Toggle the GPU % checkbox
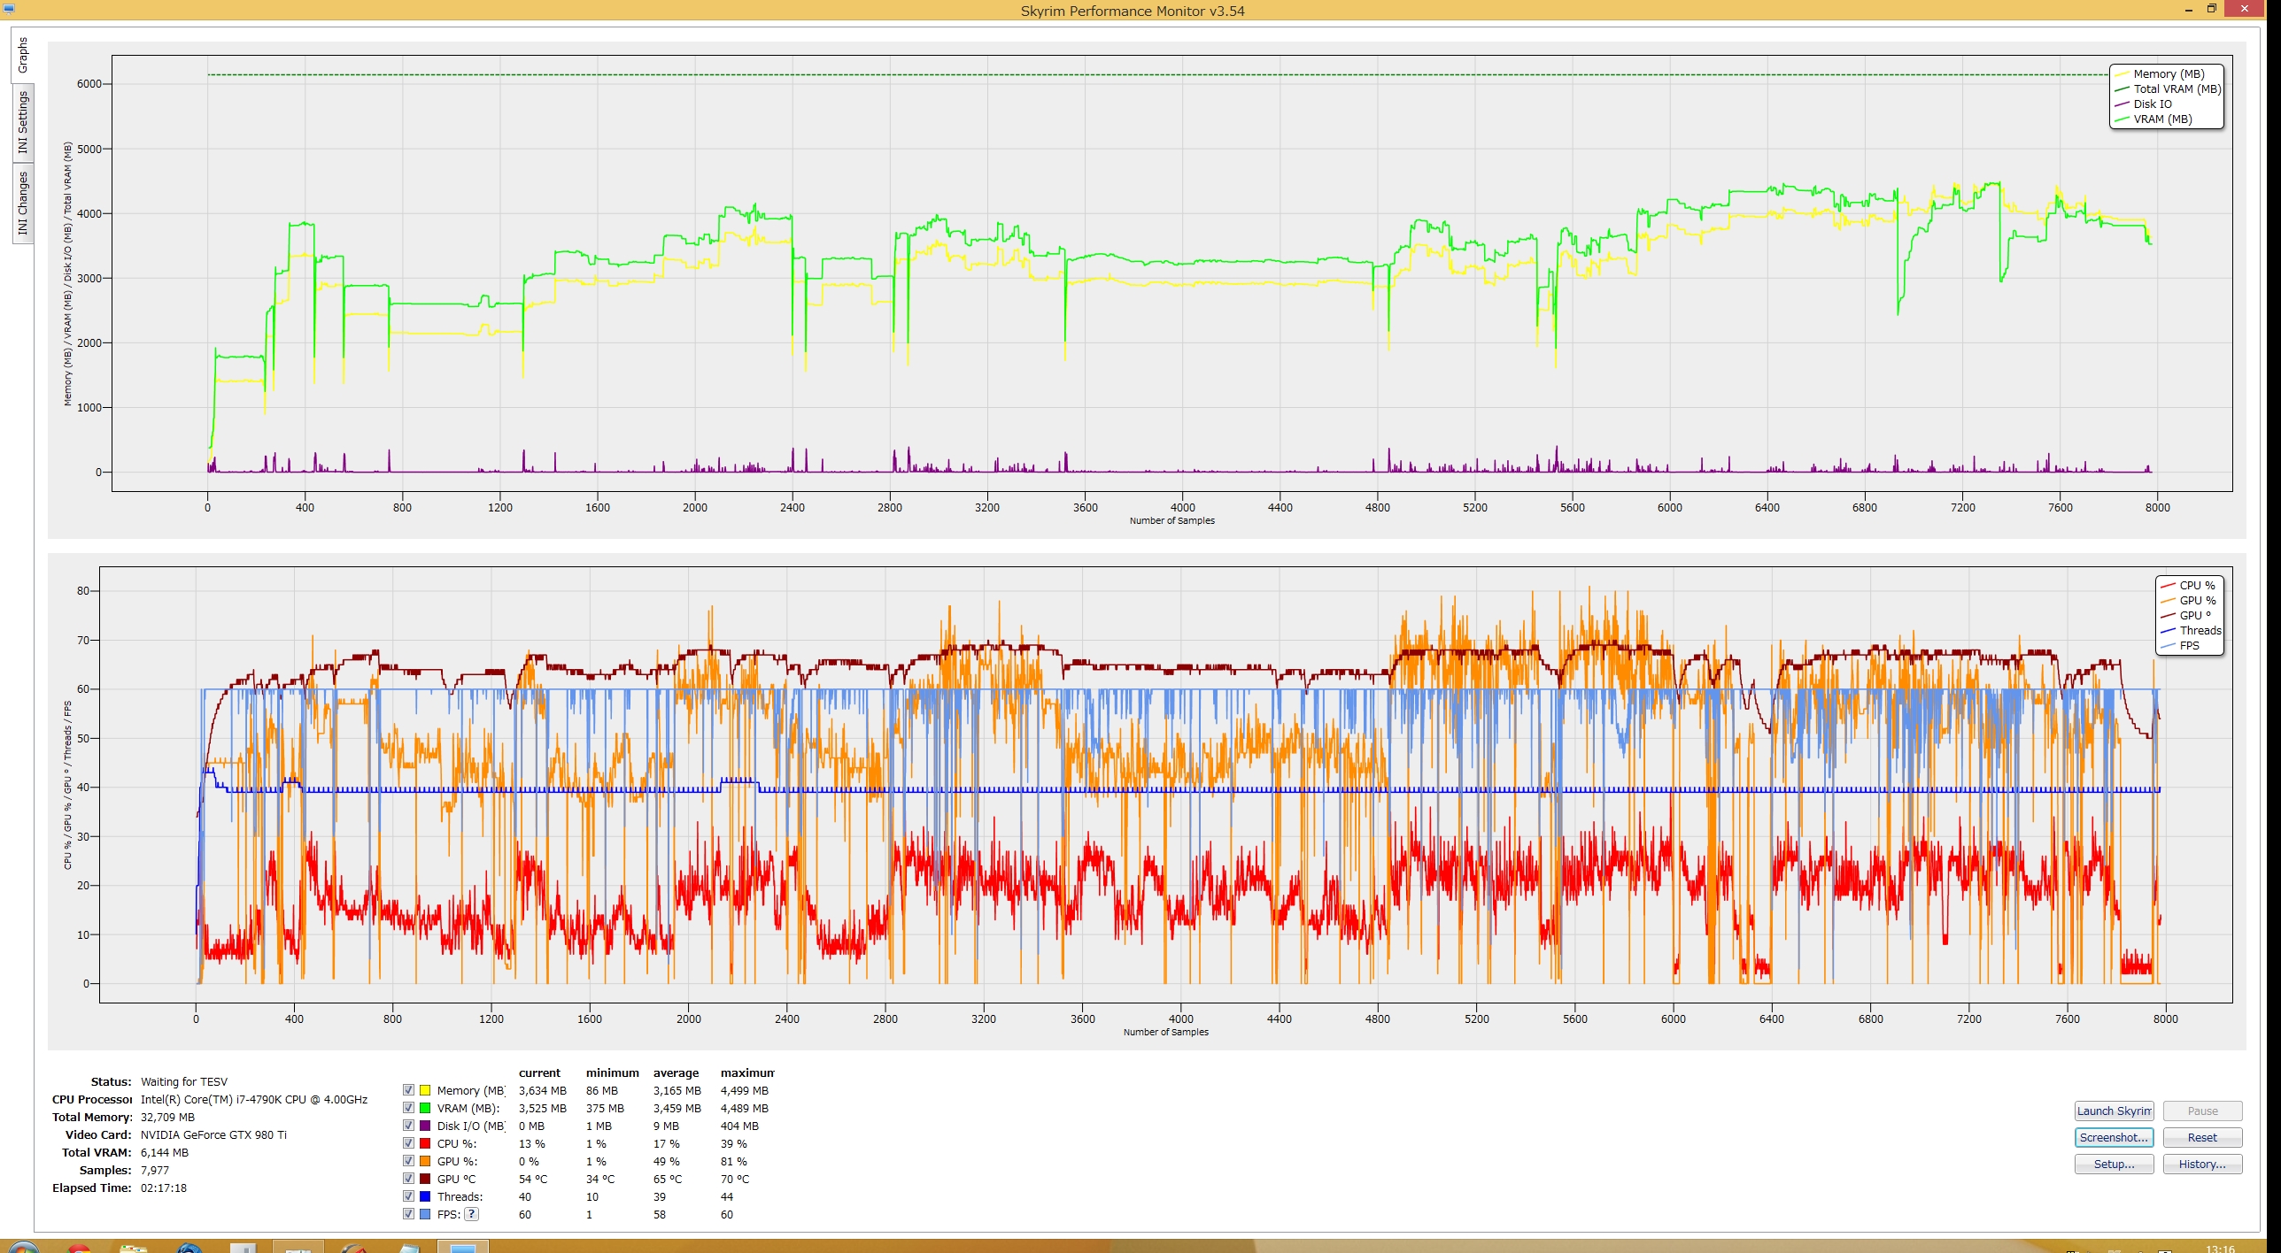Viewport: 2281px width, 1253px height. tap(408, 1161)
